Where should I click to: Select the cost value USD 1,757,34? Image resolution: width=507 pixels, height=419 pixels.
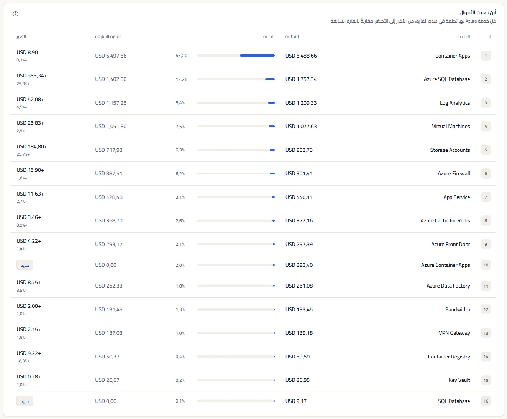301,79
